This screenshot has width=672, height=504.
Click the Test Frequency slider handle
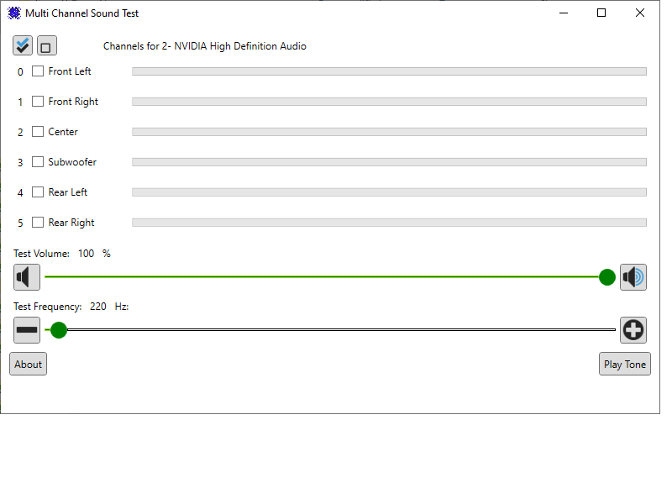(59, 330)
